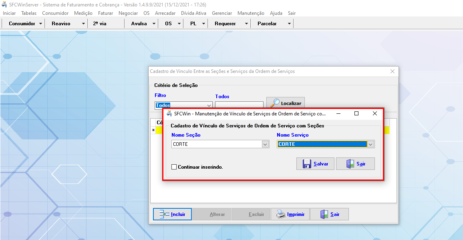This screenshot has height=240, width=463.
Task: Open the Parcelar toolbar dropdown arrow
Action: pos(289,24)
